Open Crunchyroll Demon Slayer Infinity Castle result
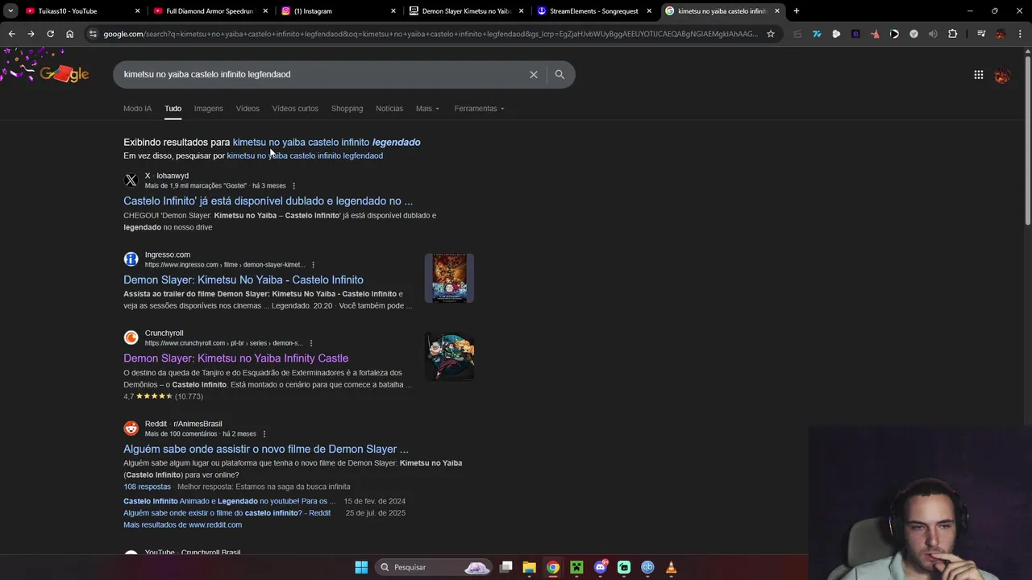 pos(235,358)
